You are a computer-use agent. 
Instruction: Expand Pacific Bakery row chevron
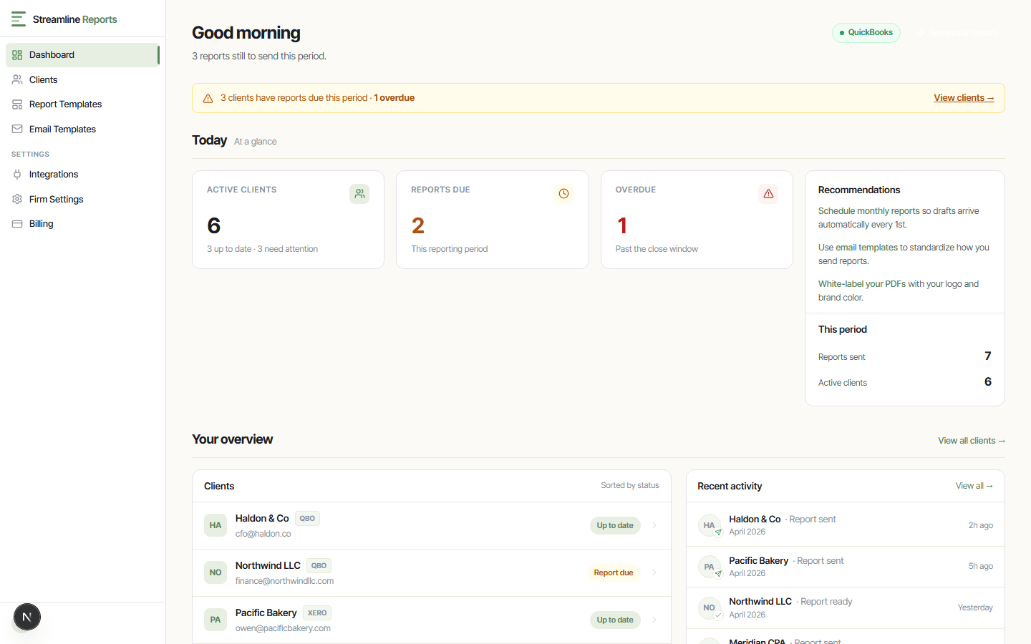[654, 620]
